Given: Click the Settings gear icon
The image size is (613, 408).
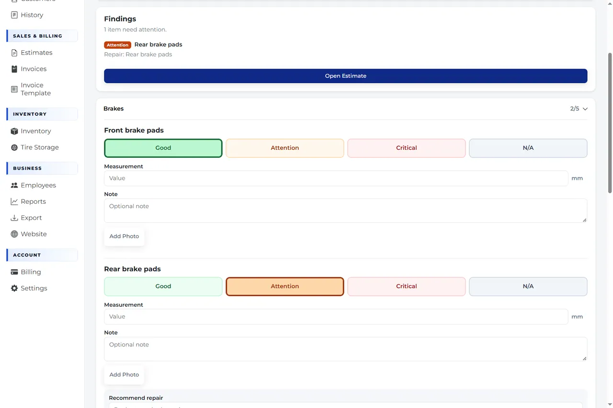Looking at the screenshot, I should (14, 288).
